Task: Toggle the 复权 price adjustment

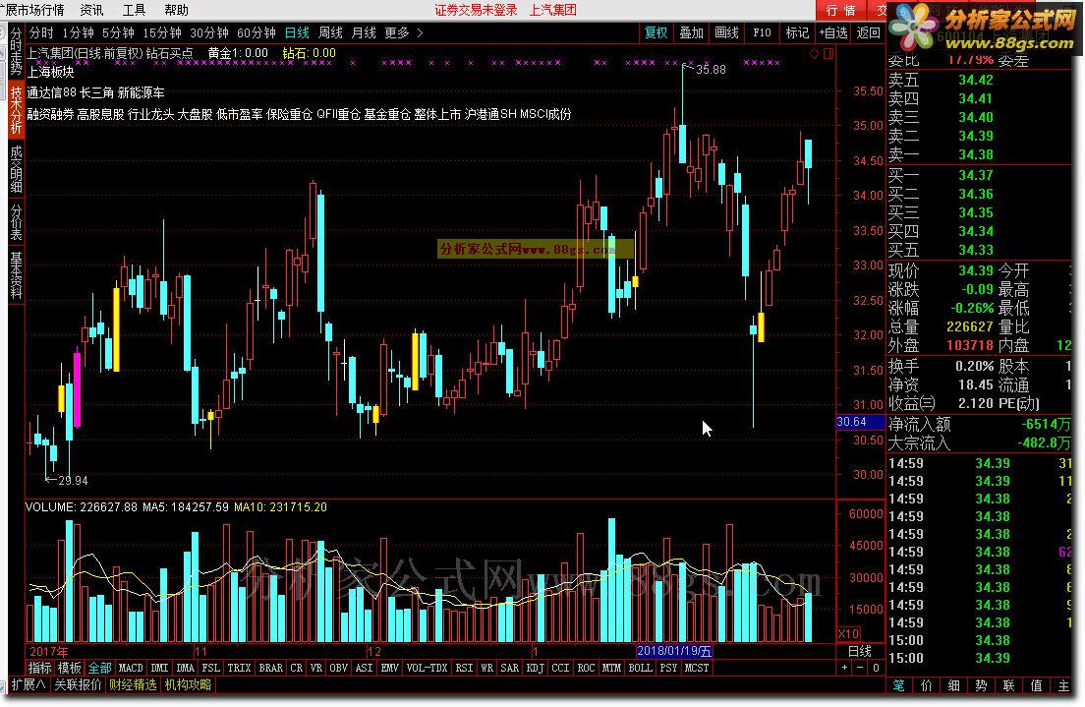Action: [656, 32]
